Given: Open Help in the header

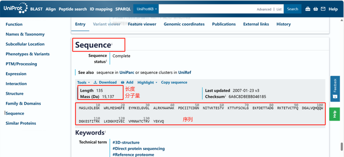Looking at the screenshot, I should coord(333,9).
